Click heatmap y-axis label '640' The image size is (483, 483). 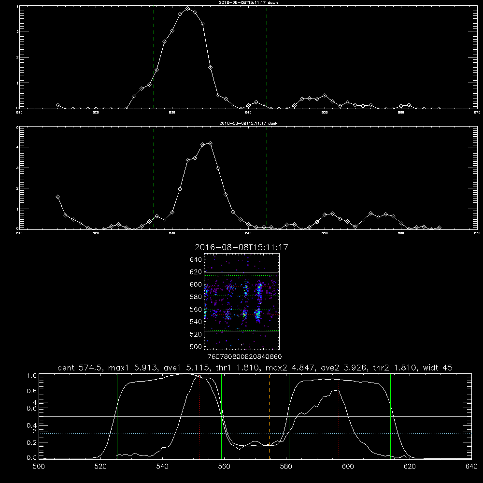196,260
